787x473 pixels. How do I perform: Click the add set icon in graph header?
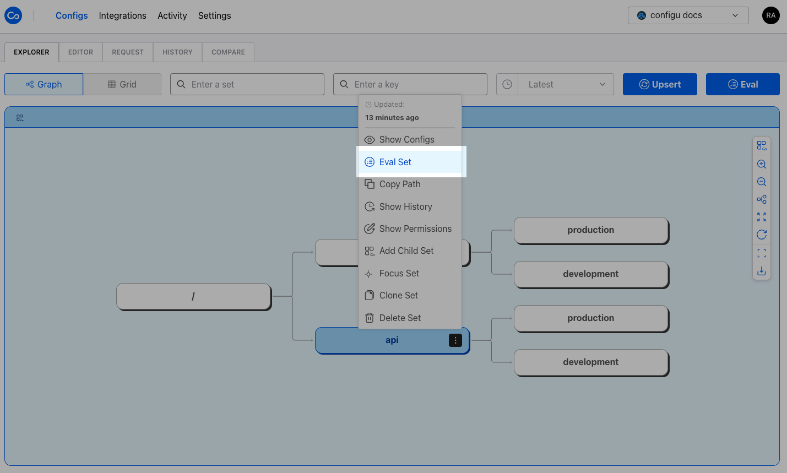[20, 118]
